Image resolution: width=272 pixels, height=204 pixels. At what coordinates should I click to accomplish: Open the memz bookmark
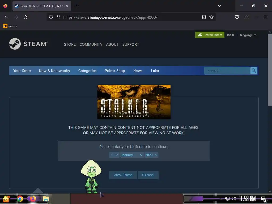click(10, 26)
